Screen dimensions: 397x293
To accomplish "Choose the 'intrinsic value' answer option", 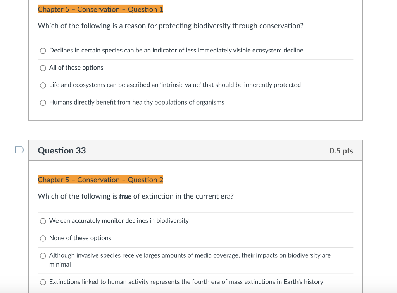I will coord(43,85).
